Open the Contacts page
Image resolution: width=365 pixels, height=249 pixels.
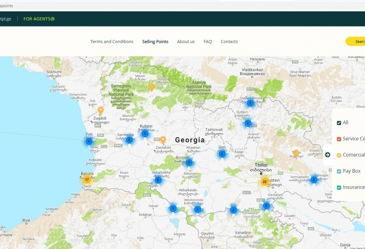[229, 41]
